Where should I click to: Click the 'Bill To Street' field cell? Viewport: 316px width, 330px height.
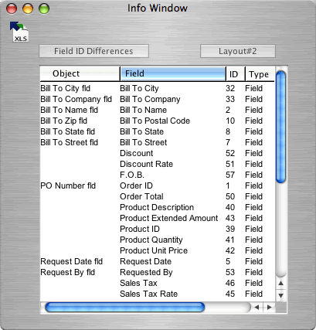144,142
